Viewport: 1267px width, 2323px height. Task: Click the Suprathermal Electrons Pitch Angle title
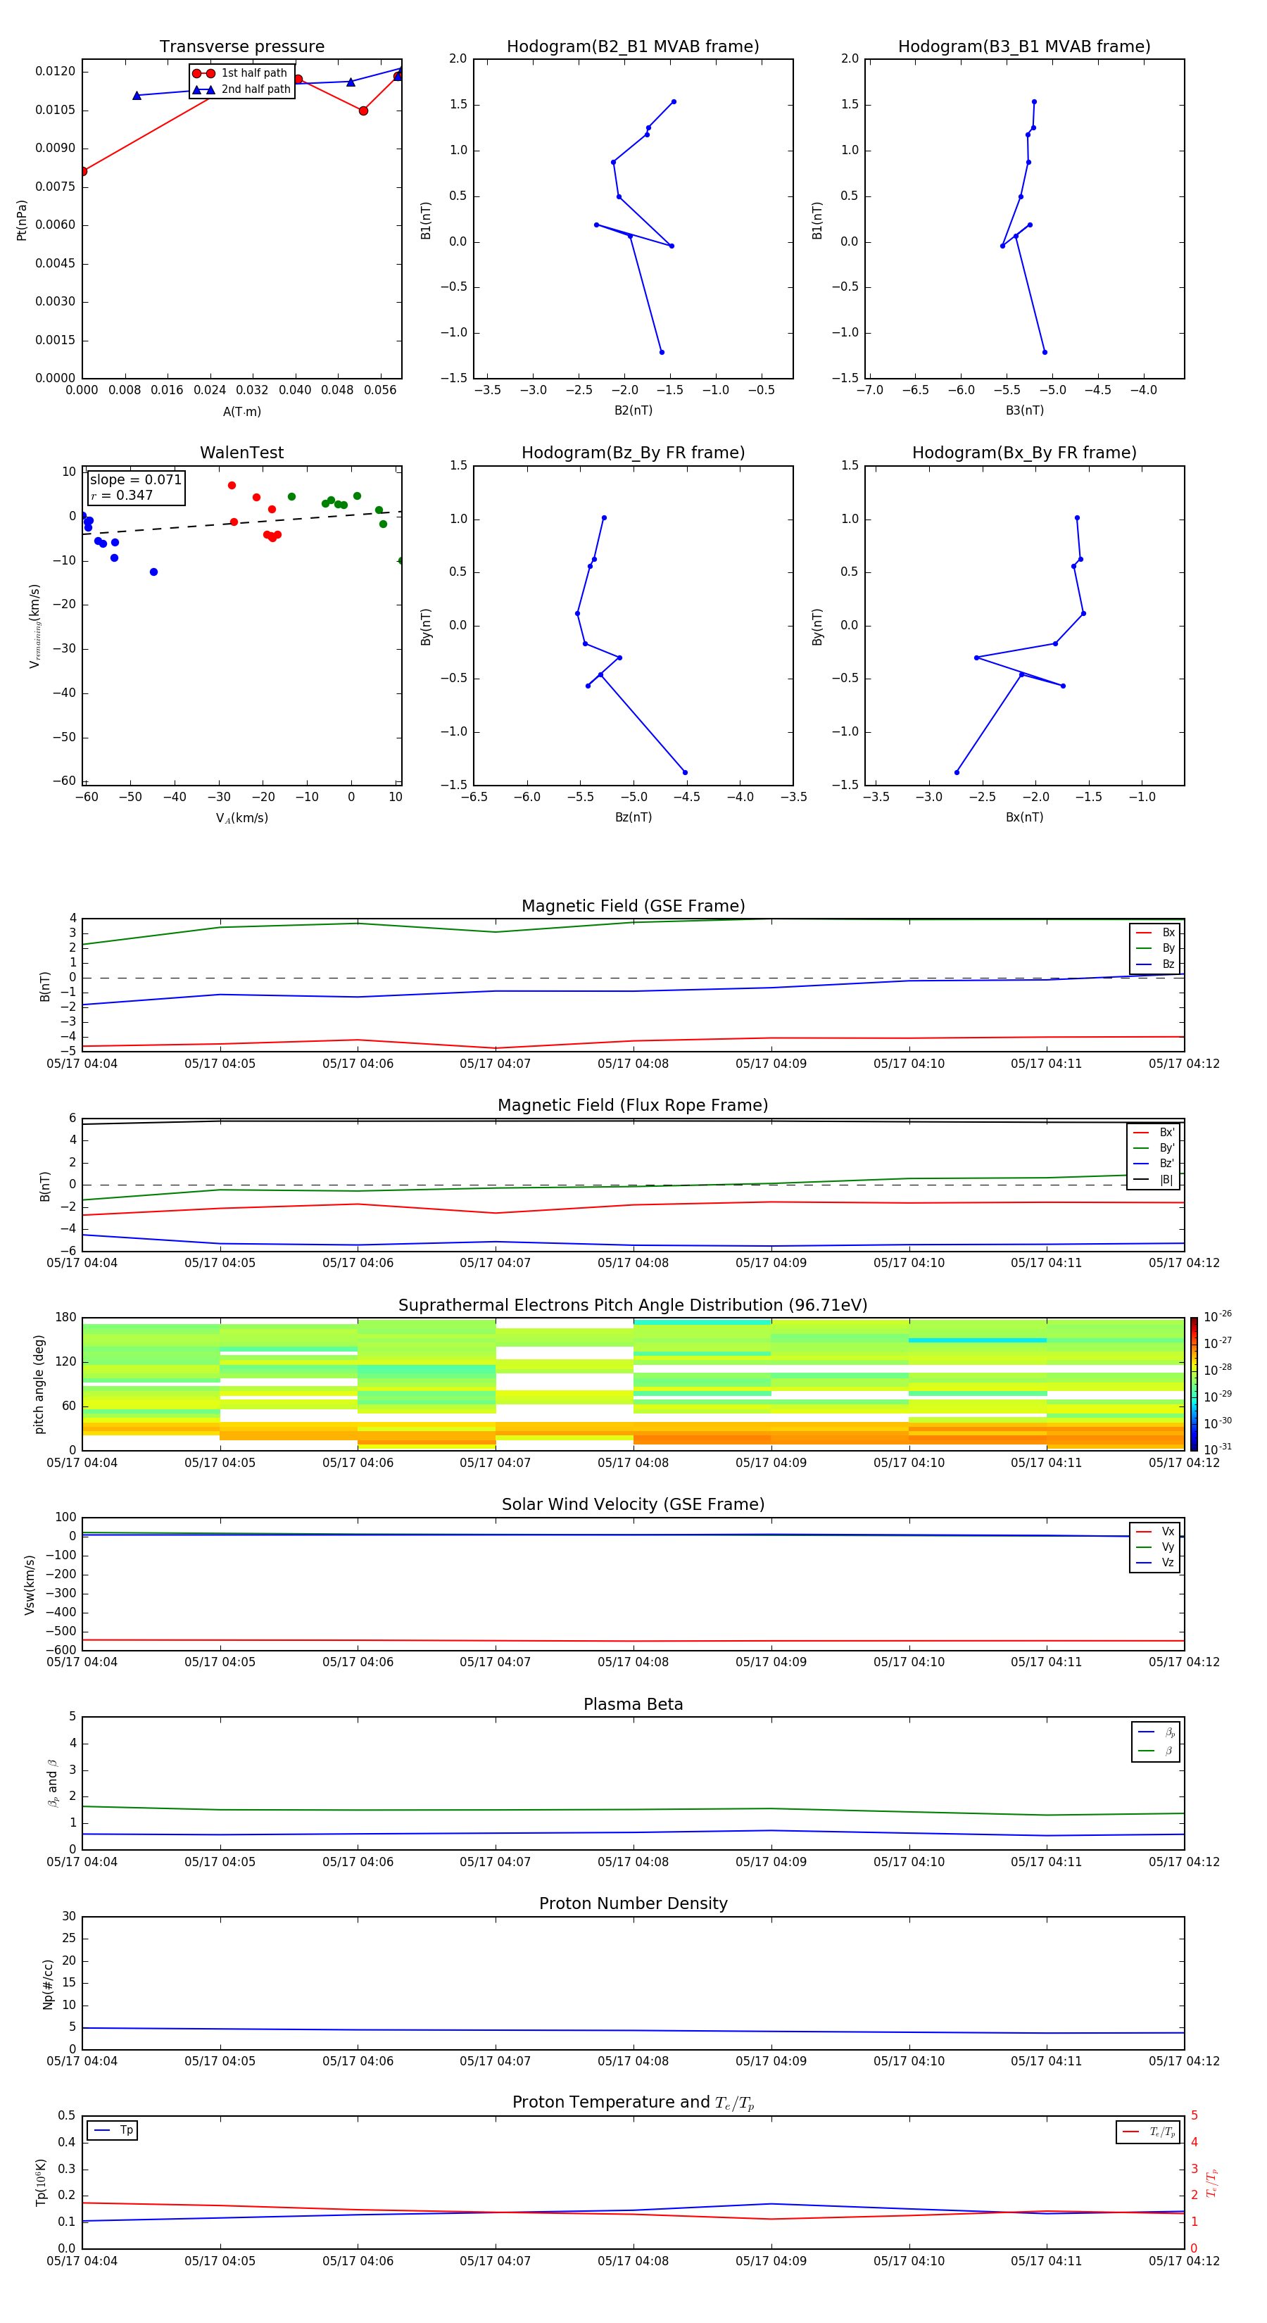point(633,1305)
